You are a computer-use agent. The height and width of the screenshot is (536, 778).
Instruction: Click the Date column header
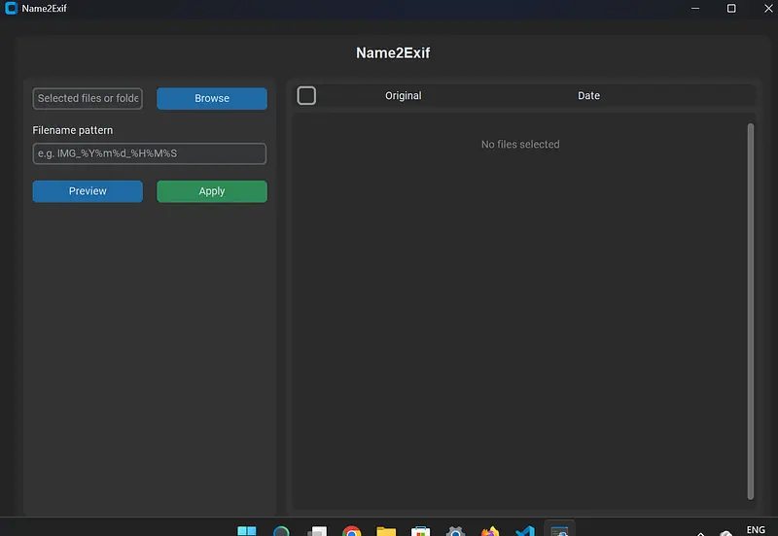click(588, 96)
